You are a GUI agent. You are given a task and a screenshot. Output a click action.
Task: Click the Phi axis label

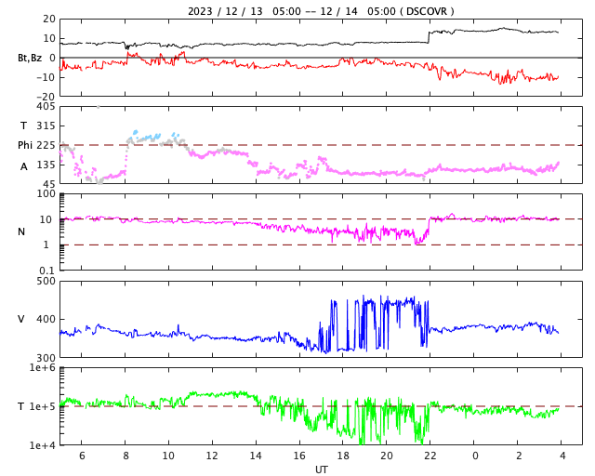point(25,145)
